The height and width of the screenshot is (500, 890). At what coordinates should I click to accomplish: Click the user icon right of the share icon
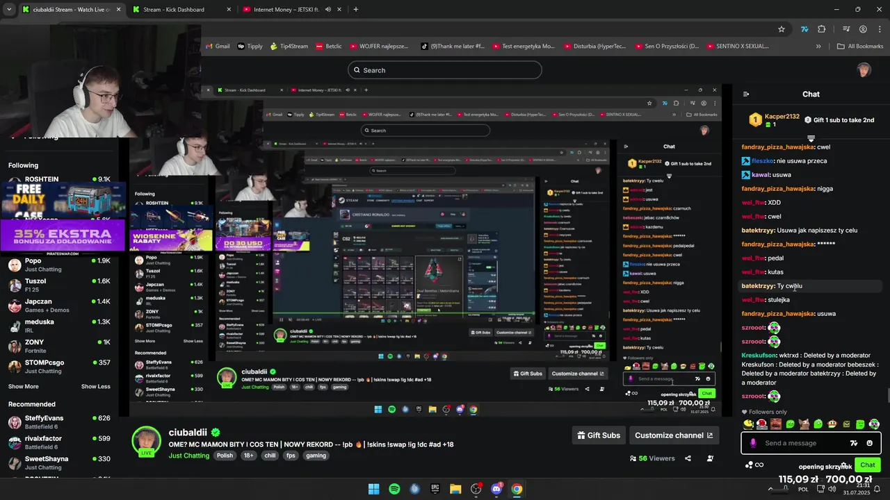coord(710,458)
